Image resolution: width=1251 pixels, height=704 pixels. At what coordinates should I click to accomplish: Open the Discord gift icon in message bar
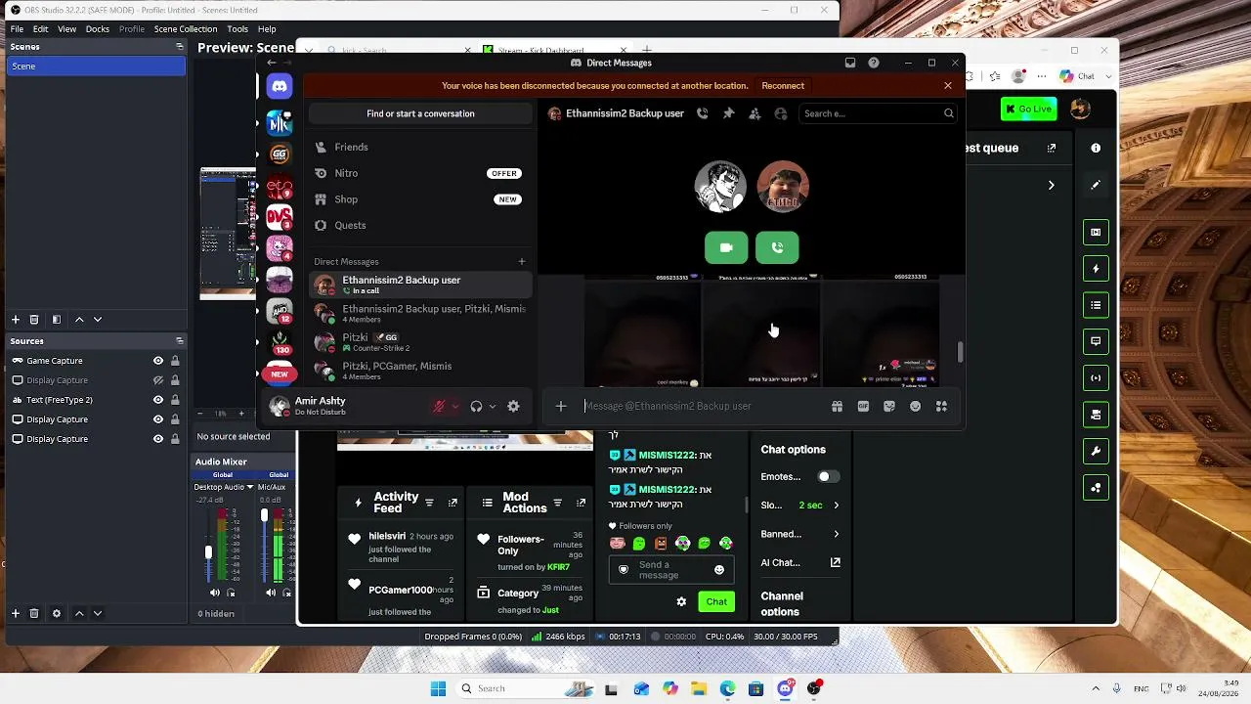pyautogui.click(x=837, y=406)
